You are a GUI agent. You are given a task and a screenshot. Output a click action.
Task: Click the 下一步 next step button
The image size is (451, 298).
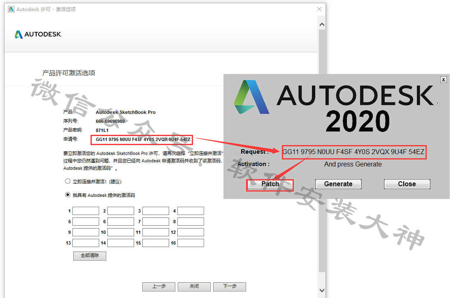click(x=230, y=286)
